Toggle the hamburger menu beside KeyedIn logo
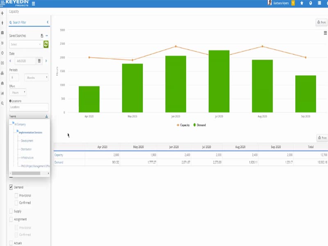This screenshot has width=328, height=246. click(x=33, y=4)
